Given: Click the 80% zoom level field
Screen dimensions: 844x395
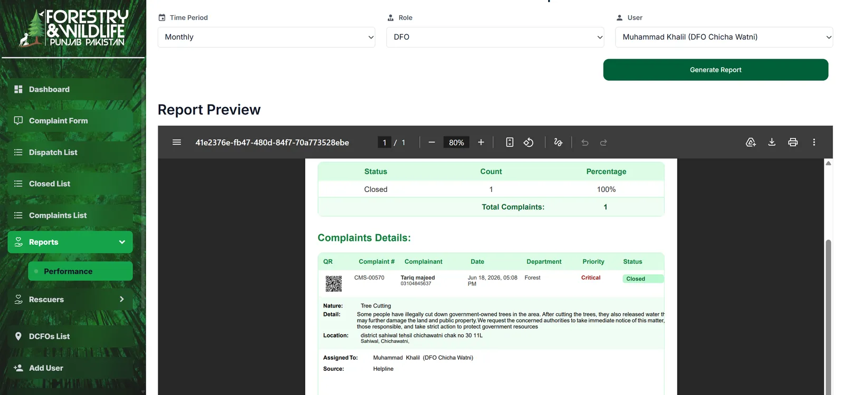Looking at the screenshot, I should [x=456, y=142].
